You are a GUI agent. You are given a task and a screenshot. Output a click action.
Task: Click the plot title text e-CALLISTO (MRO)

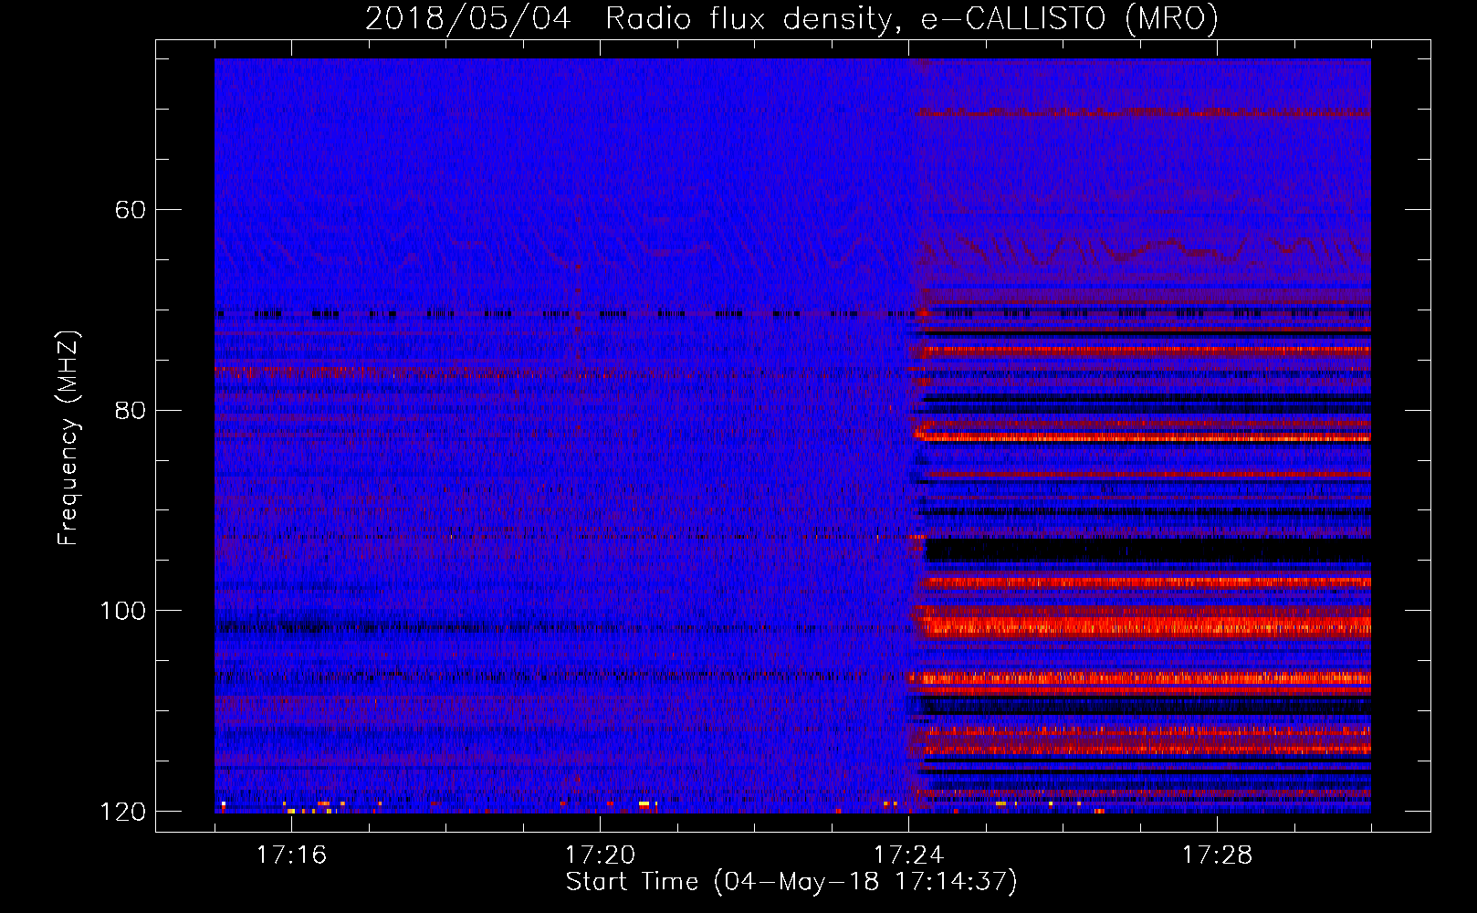pyautogui.click(x=1070, y=19)
